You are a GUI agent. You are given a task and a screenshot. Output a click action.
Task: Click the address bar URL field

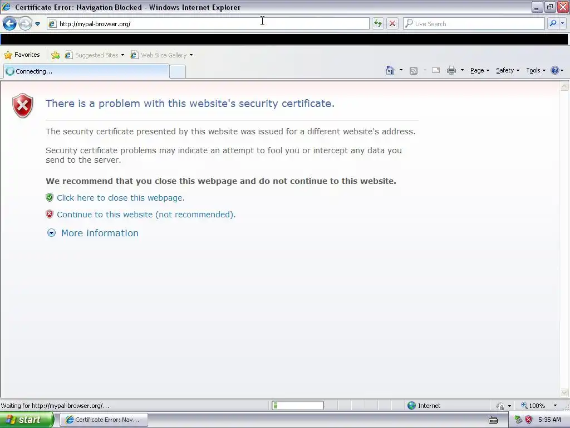208,23
